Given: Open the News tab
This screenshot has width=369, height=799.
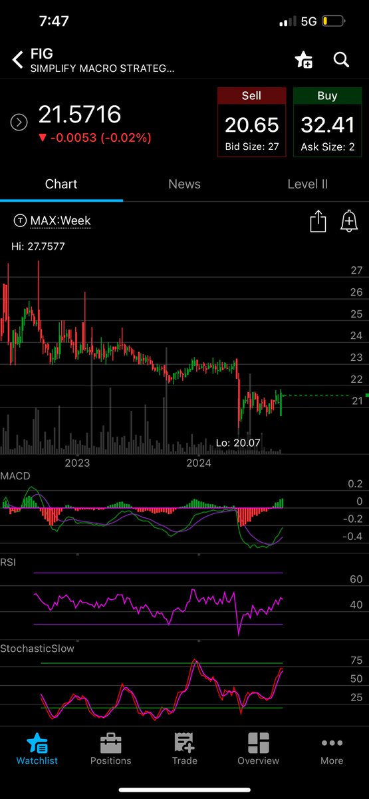Looking at the screenshot, I should (184, 184).
